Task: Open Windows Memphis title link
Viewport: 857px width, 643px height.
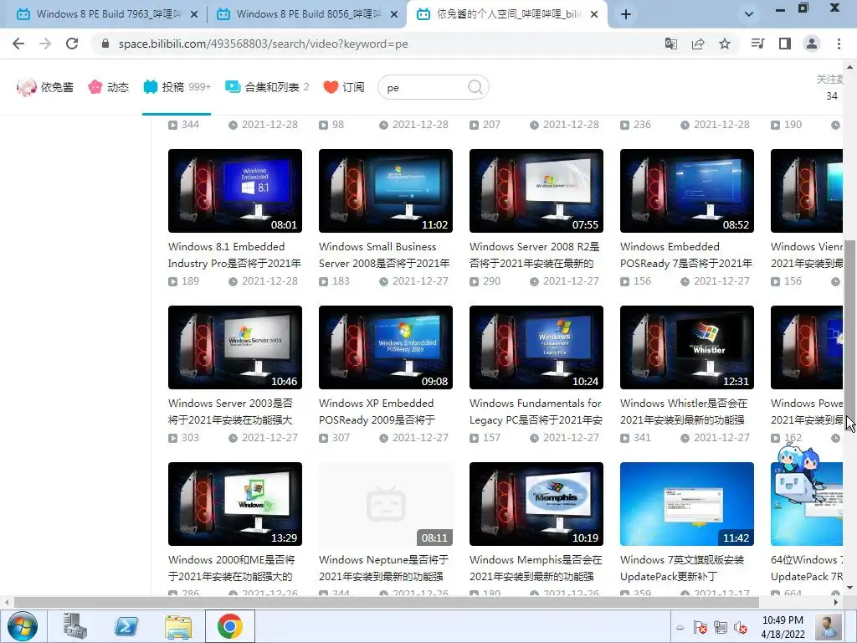Action: [536, 568]
